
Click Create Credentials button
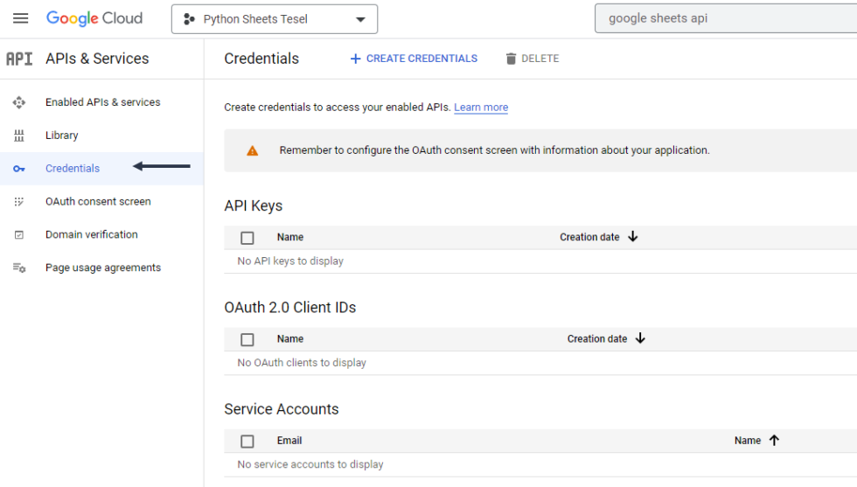(x=414, y=59)
